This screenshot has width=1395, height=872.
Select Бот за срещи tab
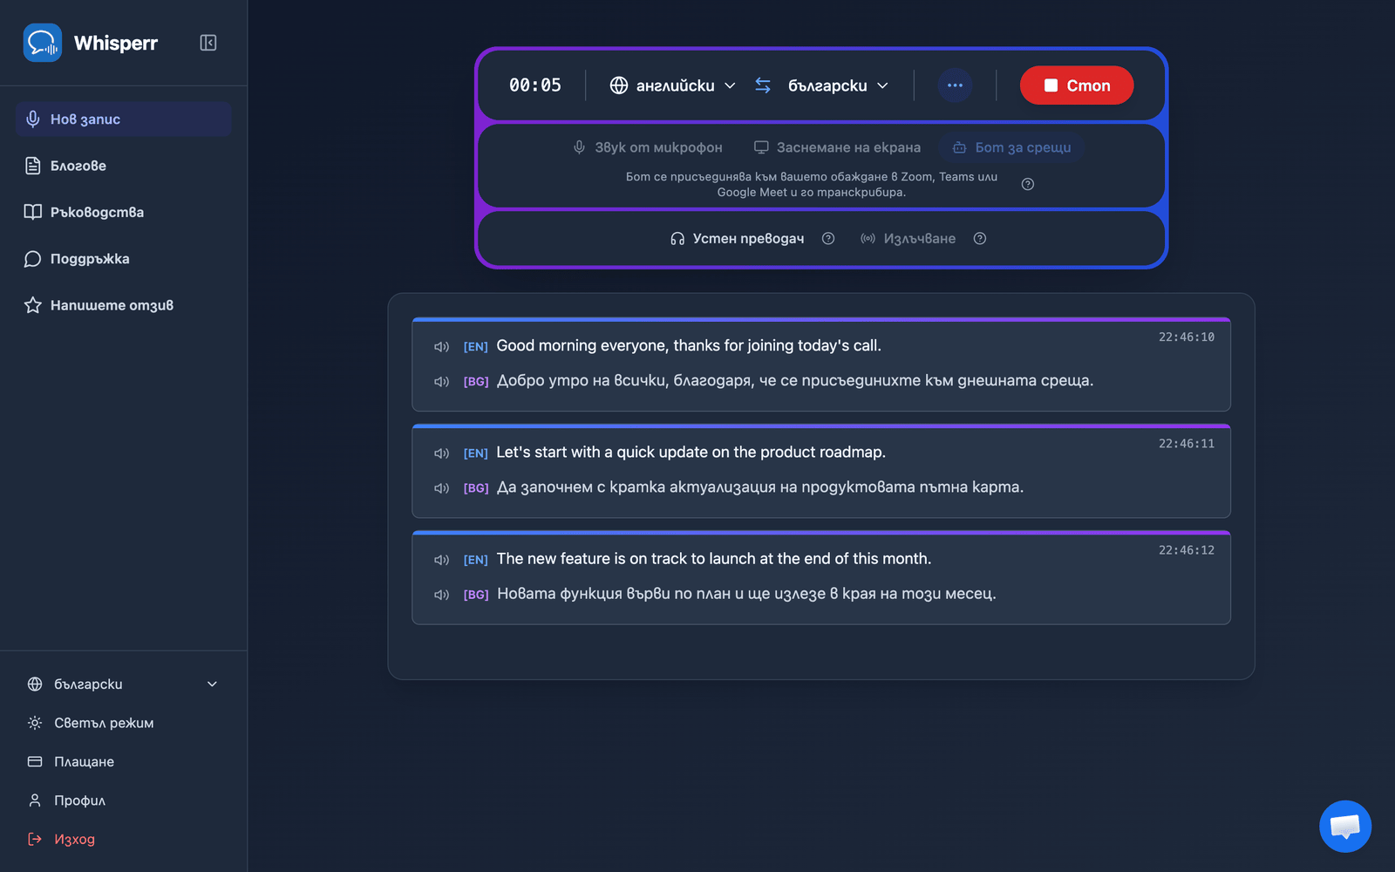coord(1011,147)
